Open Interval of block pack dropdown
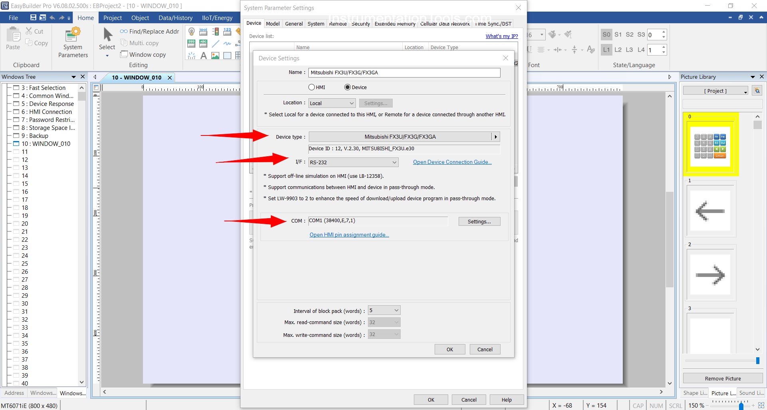 click(384, 310)
